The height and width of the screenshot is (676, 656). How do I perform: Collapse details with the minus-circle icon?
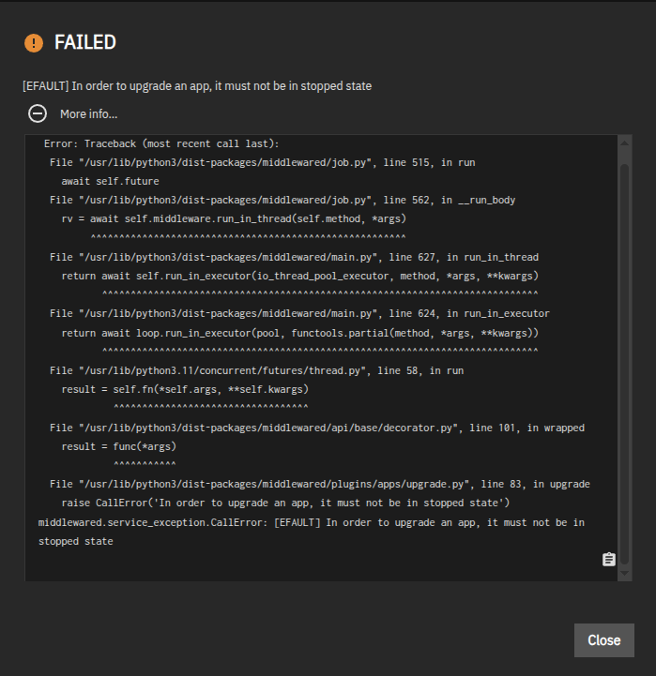(38, 113)
